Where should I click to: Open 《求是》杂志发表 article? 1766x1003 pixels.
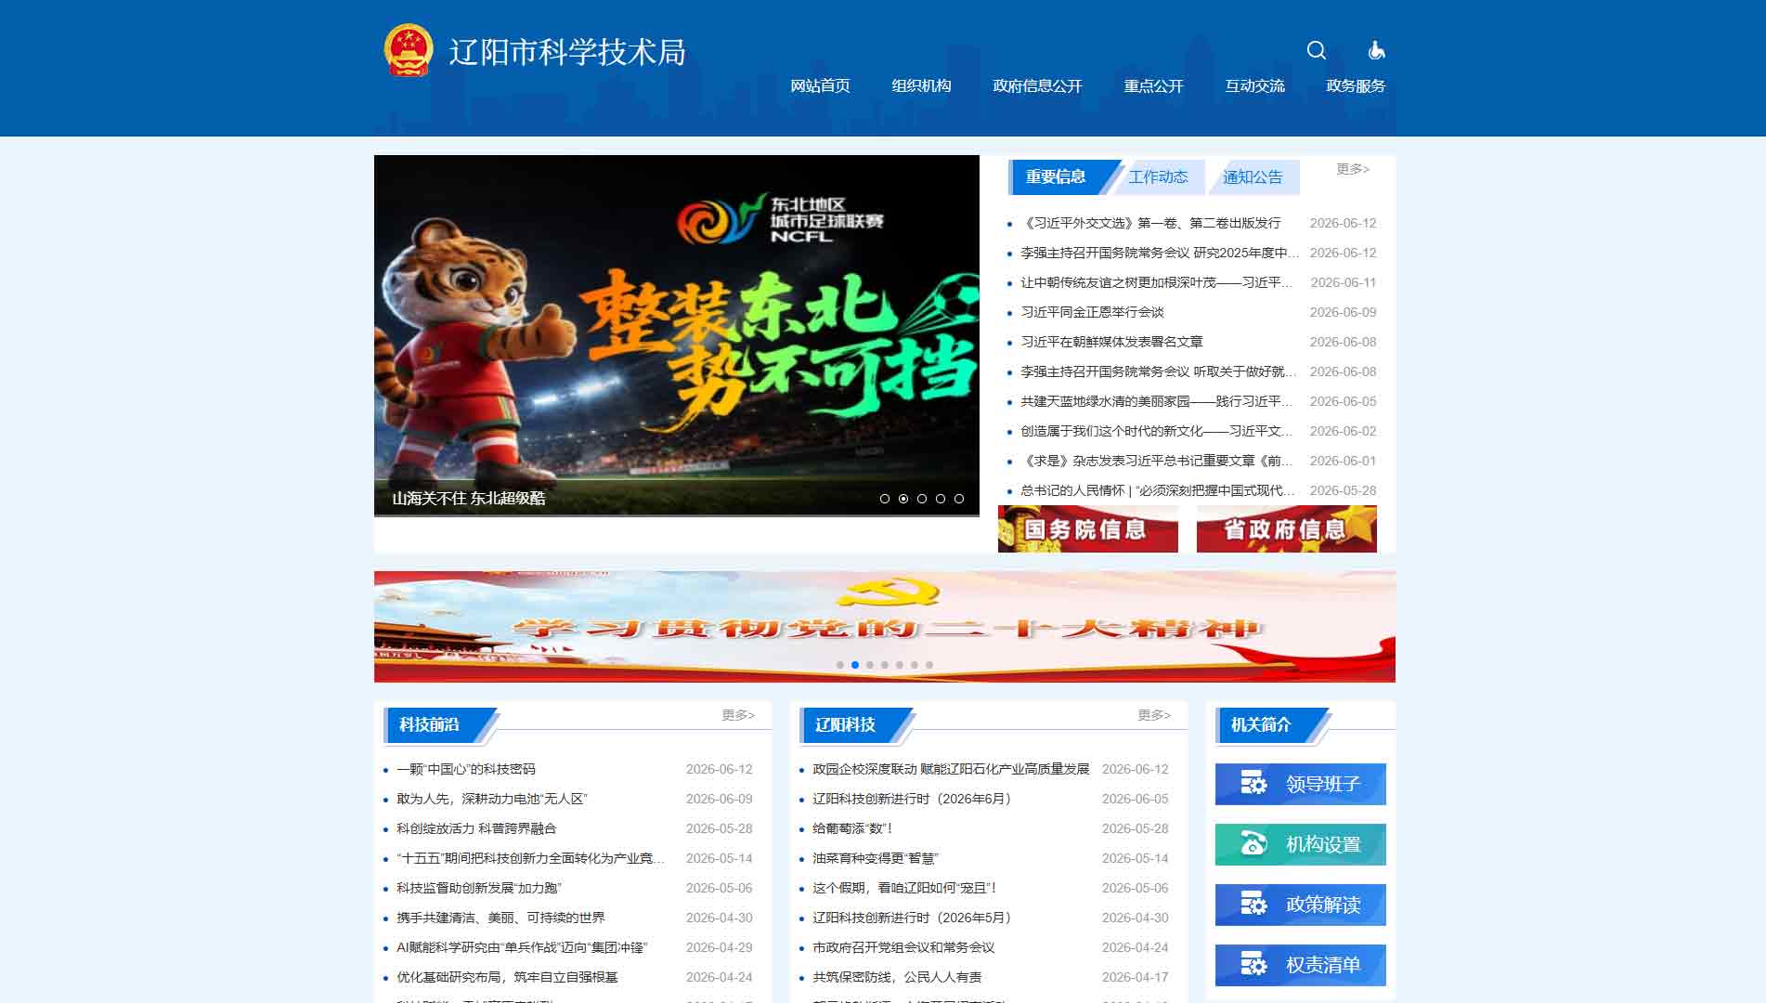(x=1156, y=461)
